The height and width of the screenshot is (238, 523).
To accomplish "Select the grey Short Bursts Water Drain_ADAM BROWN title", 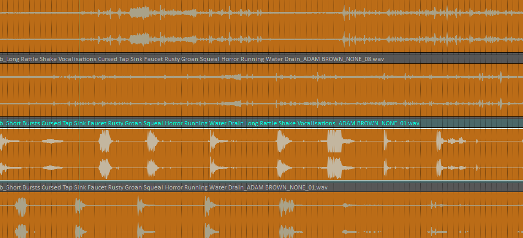I will [164, 187].
